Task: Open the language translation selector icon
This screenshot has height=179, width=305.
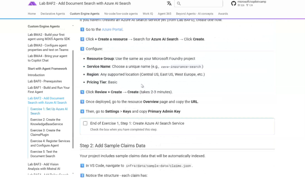Action: pyautogui.click(x=169, y=4)
